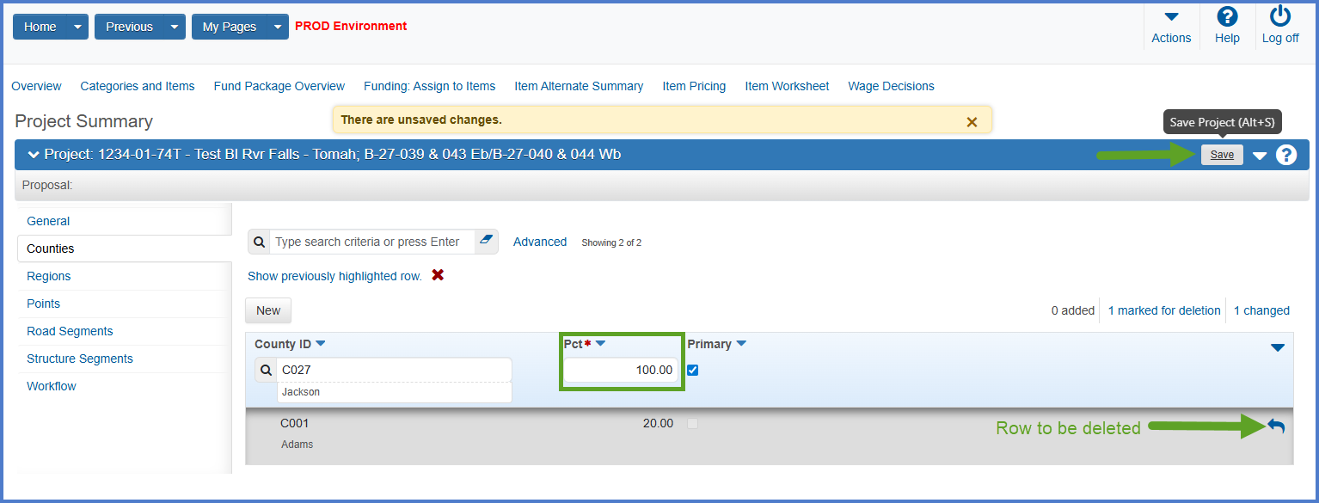Open the Pct column sort dropdown
The width and height of the screenshot is (1319, 503).
tap(601, 344)
